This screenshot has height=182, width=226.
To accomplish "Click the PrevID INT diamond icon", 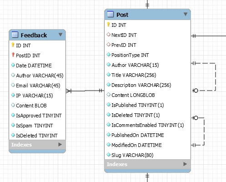I will (108, 45).
